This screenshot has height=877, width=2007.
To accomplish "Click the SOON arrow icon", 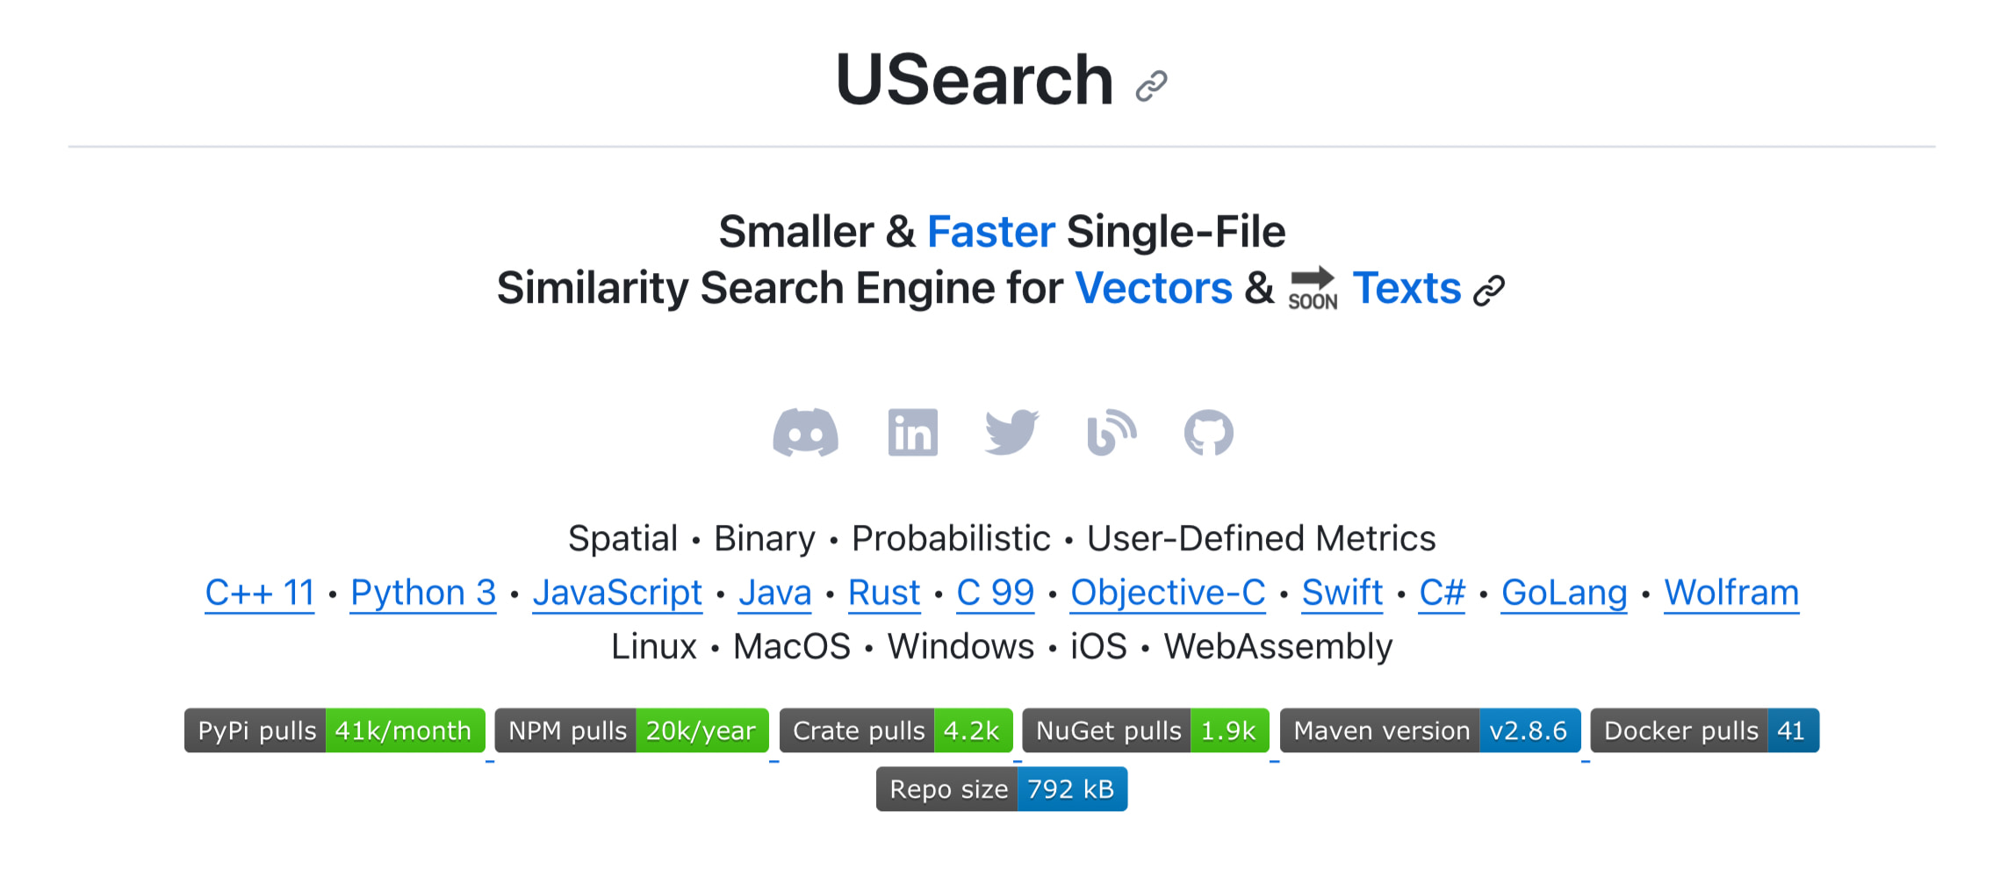I will [1313, 289].
